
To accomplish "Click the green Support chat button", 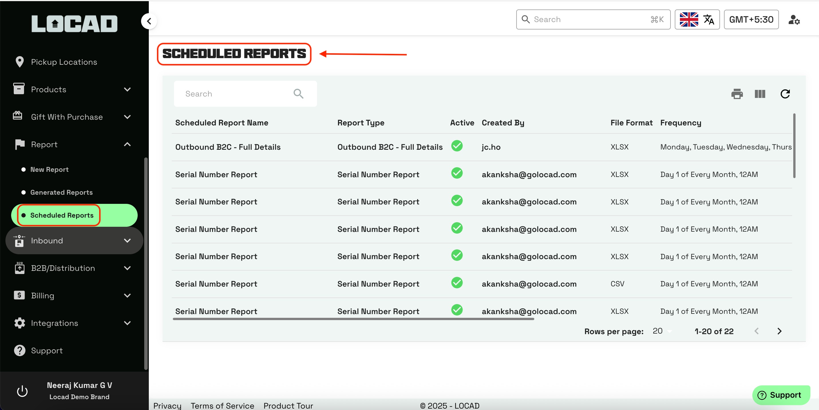I will click(781, 395).
